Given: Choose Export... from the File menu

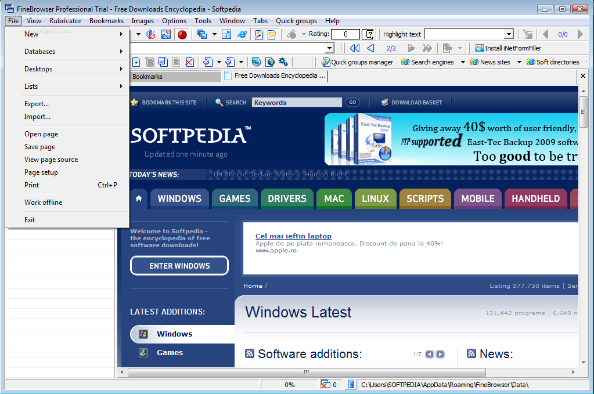Looking at the screenshot, I should point(67,104).
